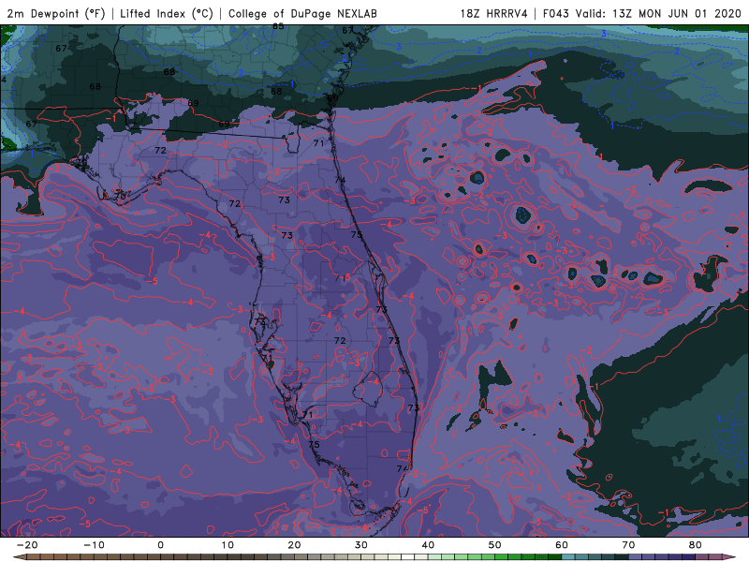Click the "-10" color scale label

94,545
